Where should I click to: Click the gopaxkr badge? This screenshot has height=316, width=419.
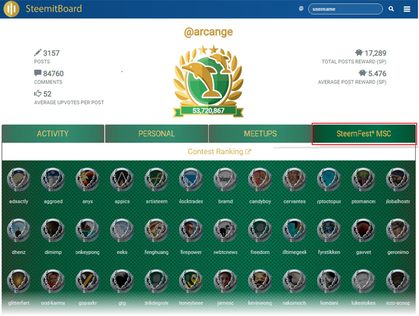(x=87, y=281)
